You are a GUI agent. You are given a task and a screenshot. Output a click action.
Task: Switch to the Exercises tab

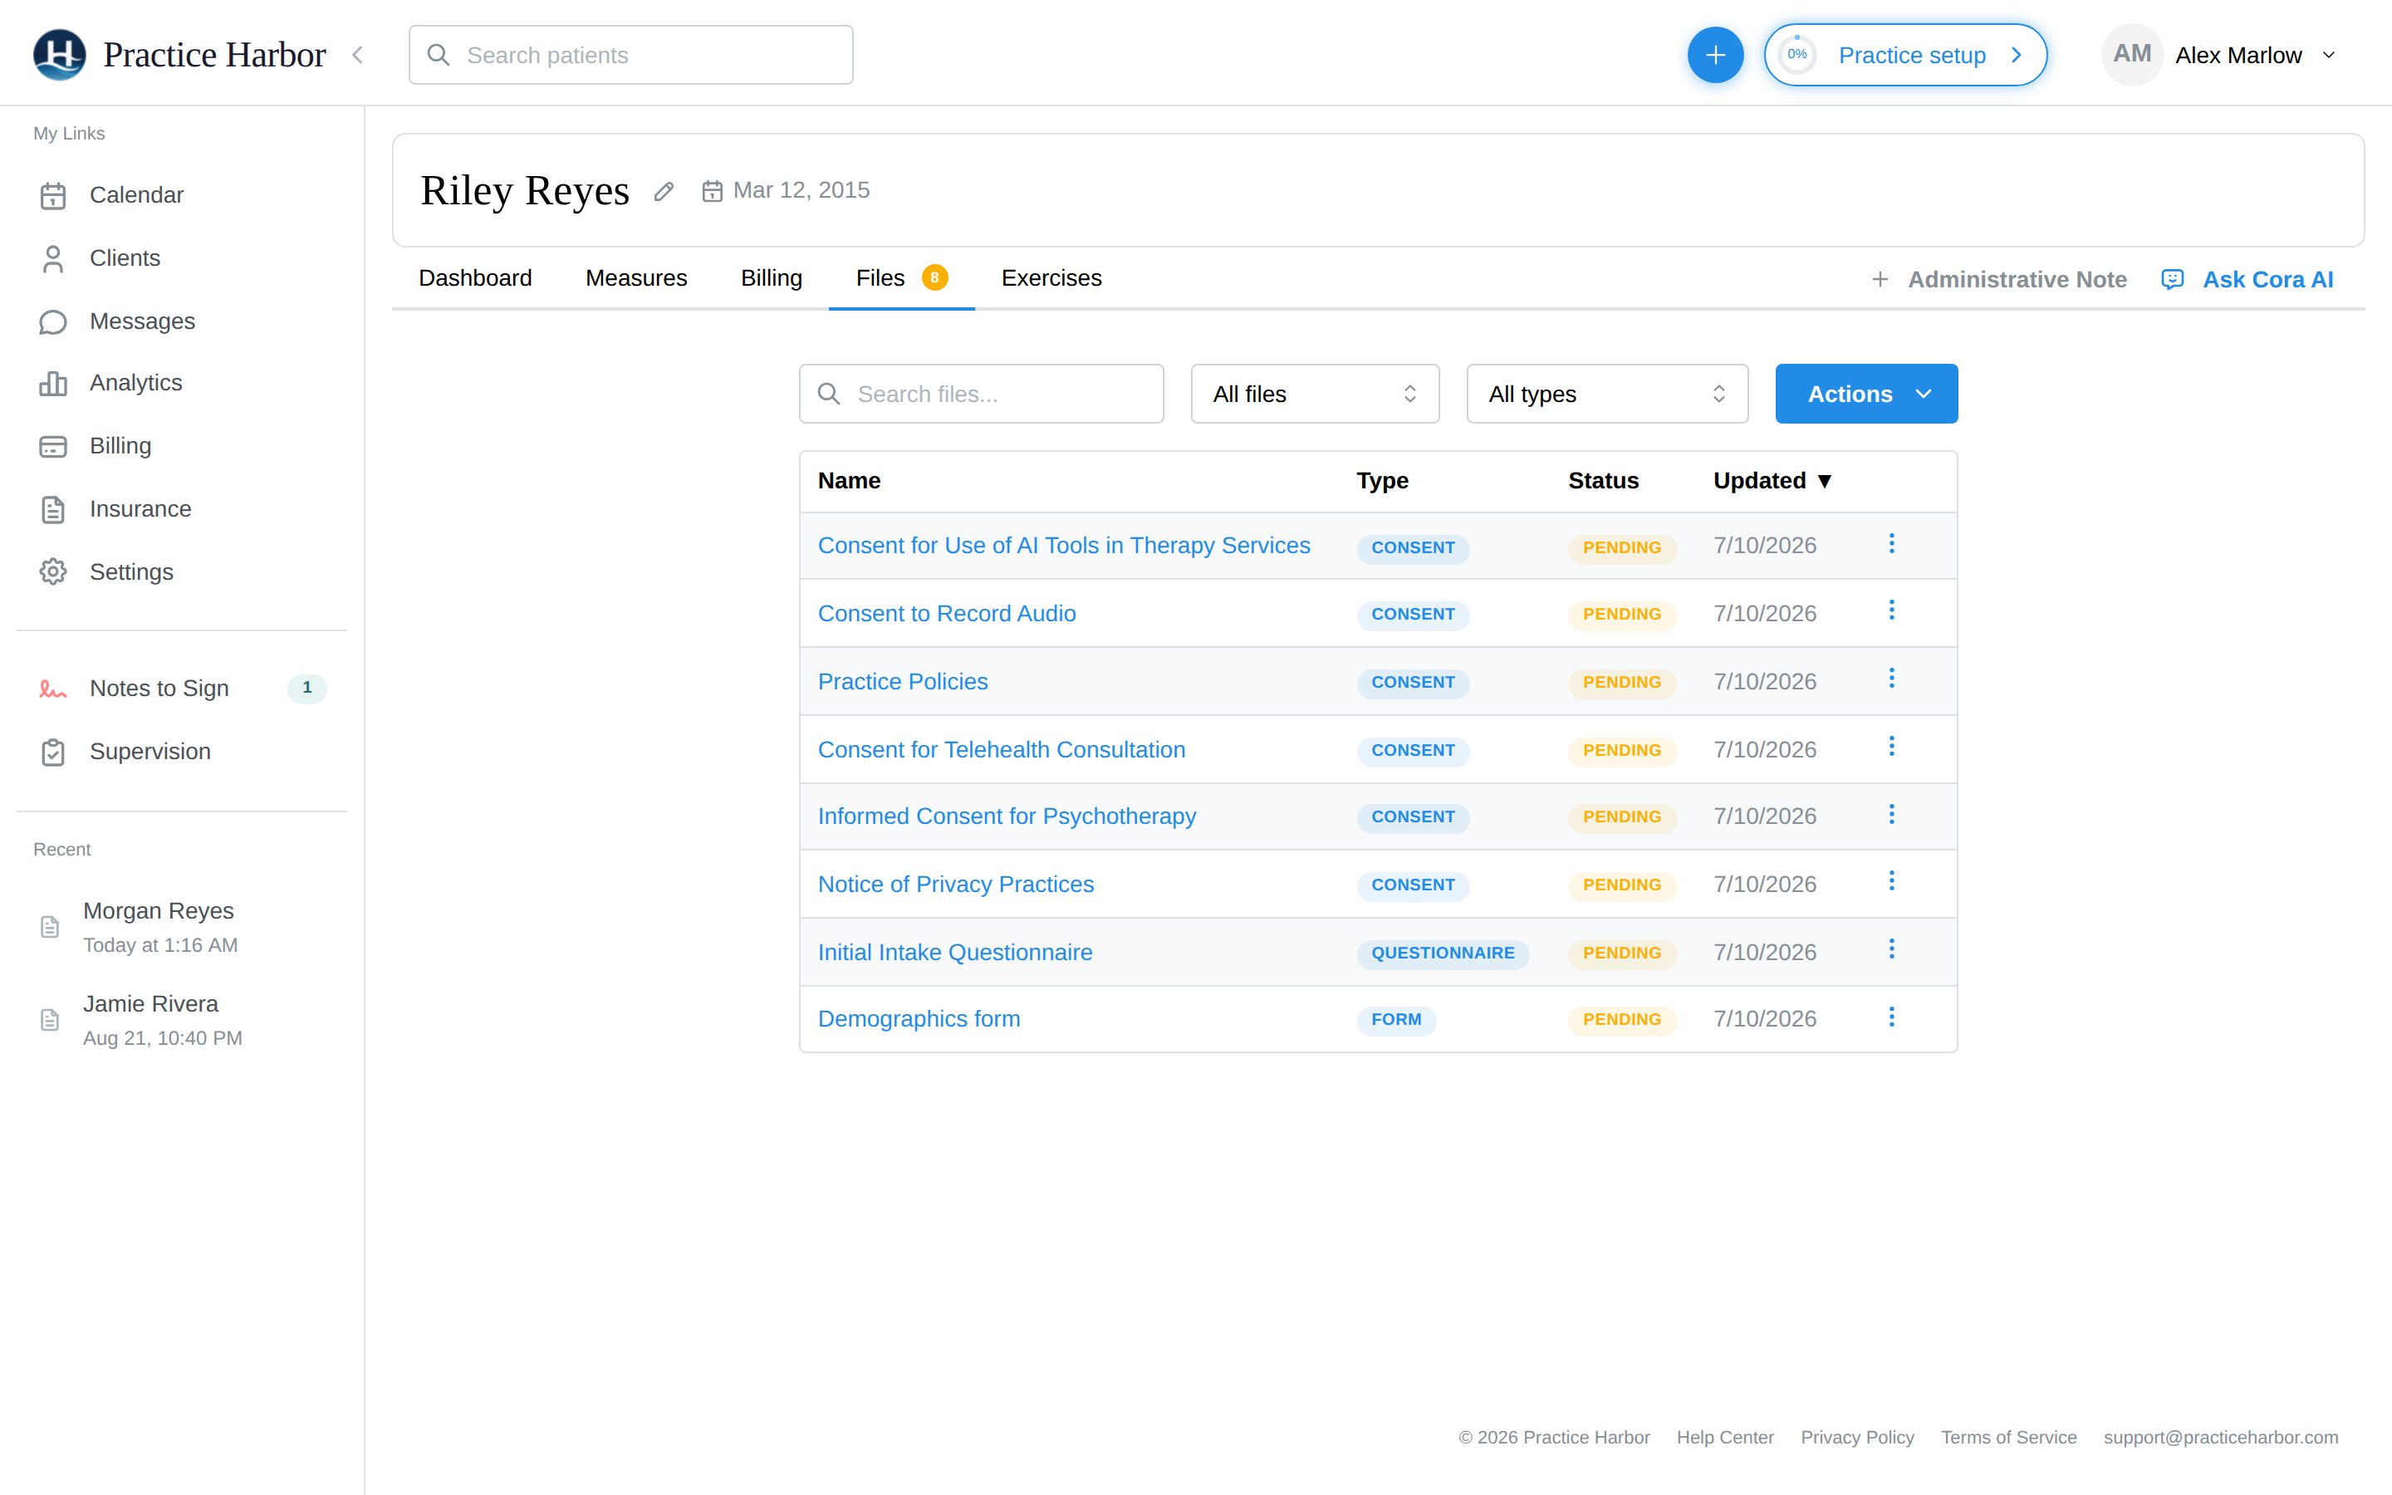(x=1051, y=278)
